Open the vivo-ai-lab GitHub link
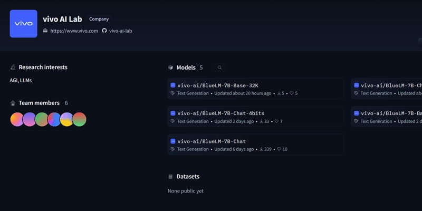Image resolution: width=422 pixels, height=211 pixels. 120,31
